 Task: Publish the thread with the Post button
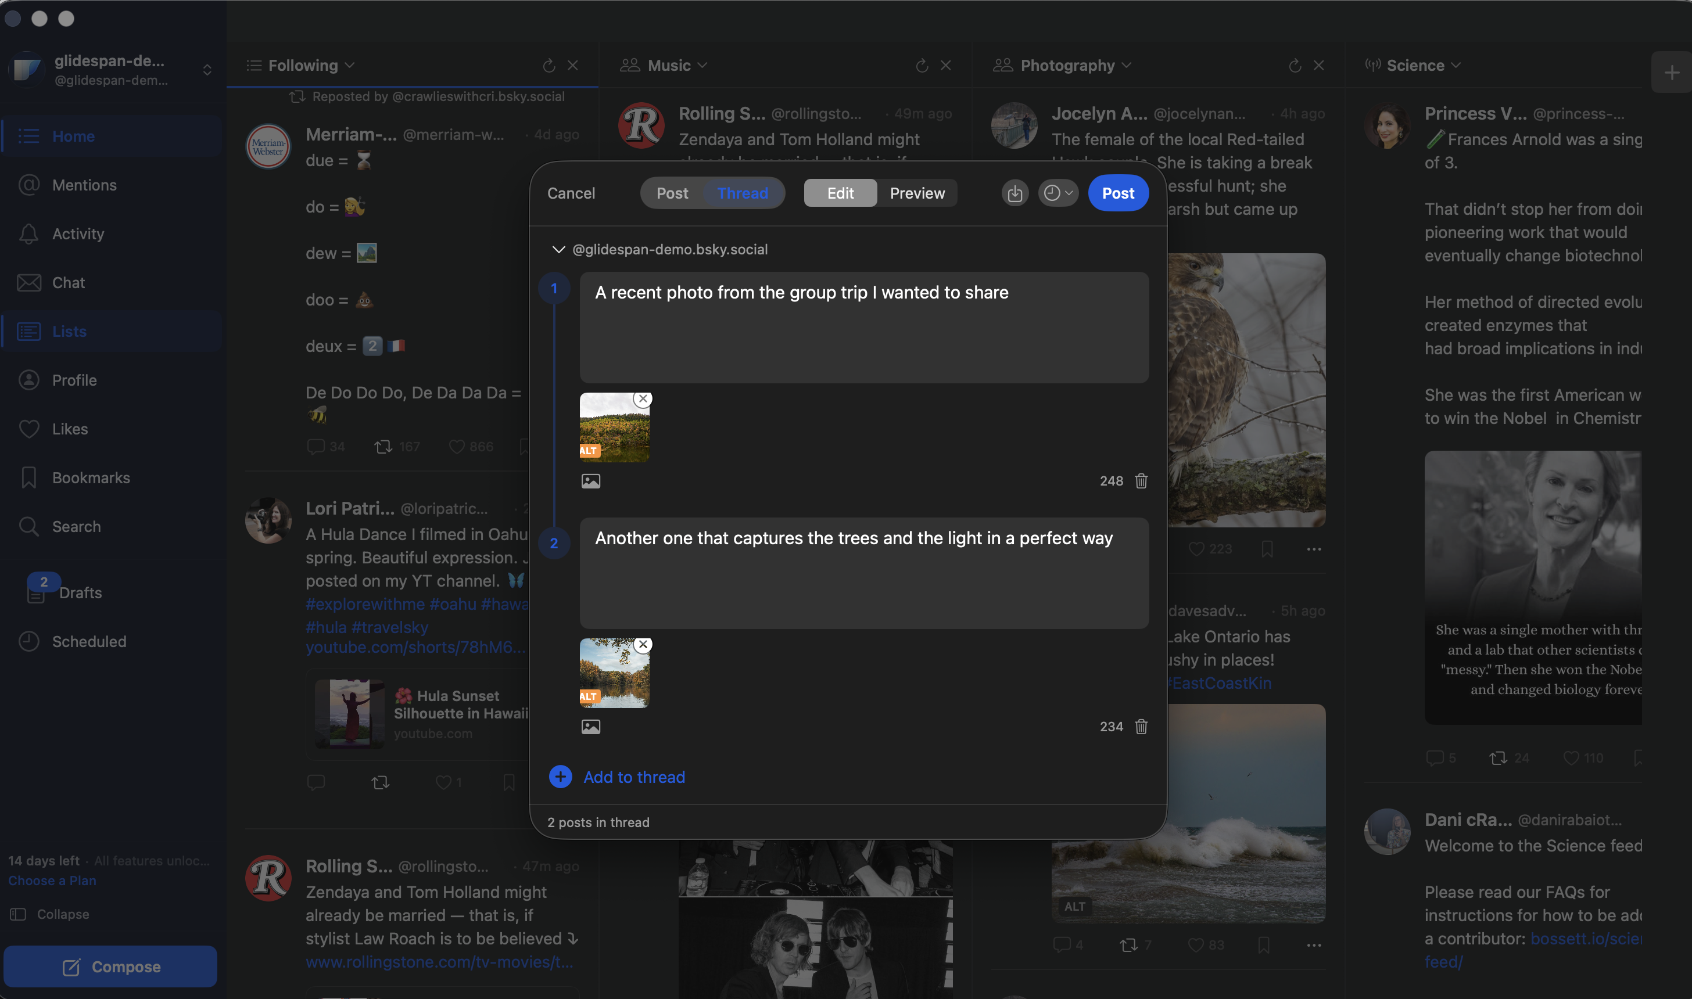click(1118, 193)
